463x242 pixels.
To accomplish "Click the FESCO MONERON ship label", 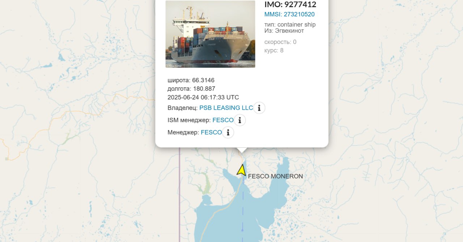I will coord(275,176).
